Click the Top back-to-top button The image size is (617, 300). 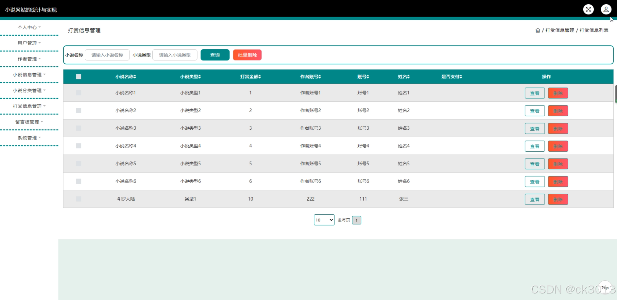pyautogui.click(x=605, y=288)
